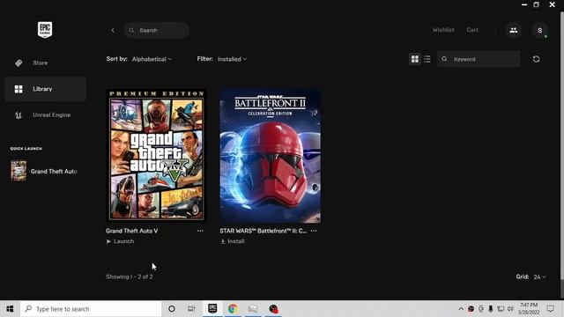564x317 pixels.
Task: Quick launch Grand Theft Auto
Action: click(x=44, y=171)
